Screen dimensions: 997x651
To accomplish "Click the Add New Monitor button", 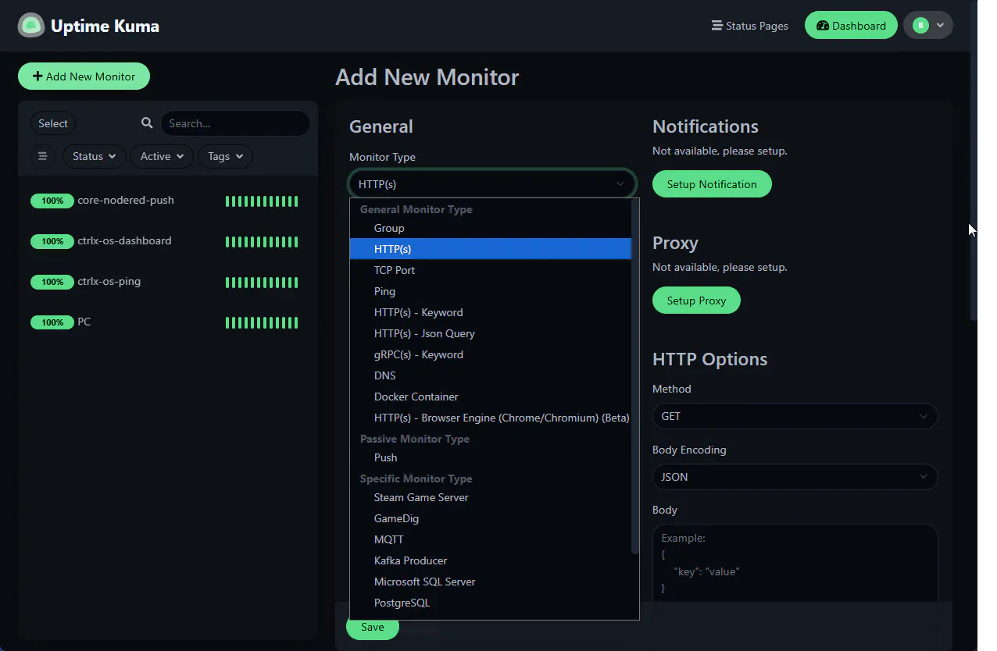I will tap(84, 76).
